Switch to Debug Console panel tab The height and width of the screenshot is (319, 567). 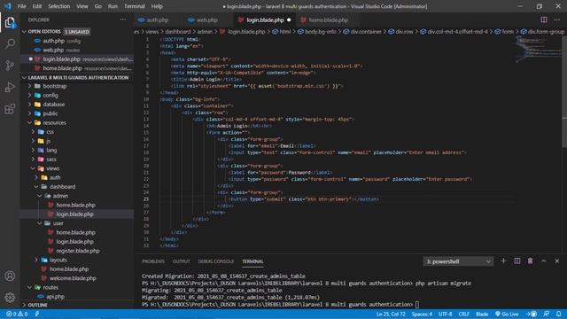pyautogui.click(x=216, y=261)
